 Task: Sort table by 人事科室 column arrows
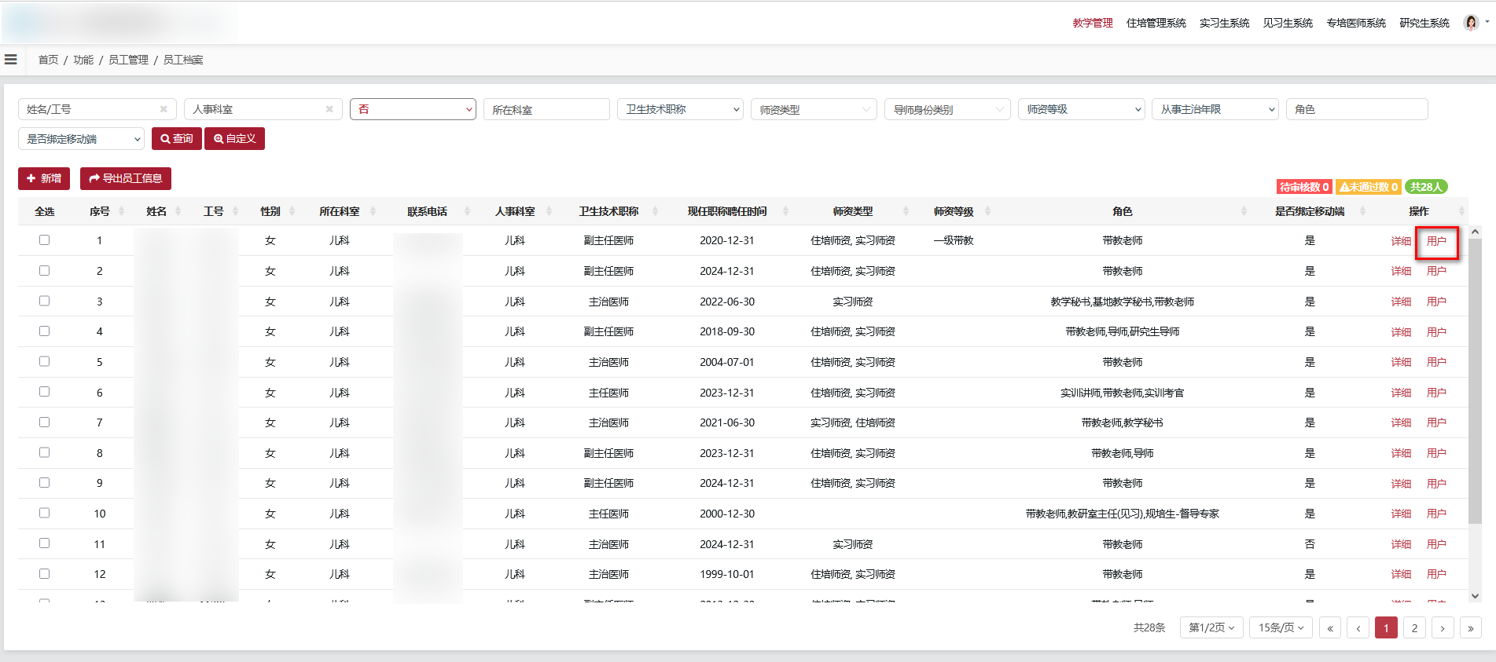pyautogui.click(x=549, y=211)
